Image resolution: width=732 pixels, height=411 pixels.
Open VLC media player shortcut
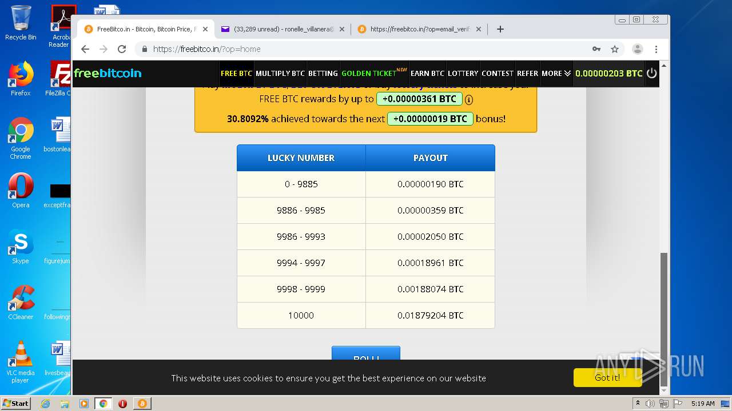click(21, 362)
